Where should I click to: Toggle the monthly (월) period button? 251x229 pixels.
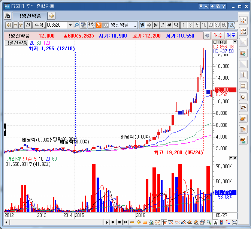[156, 25]
